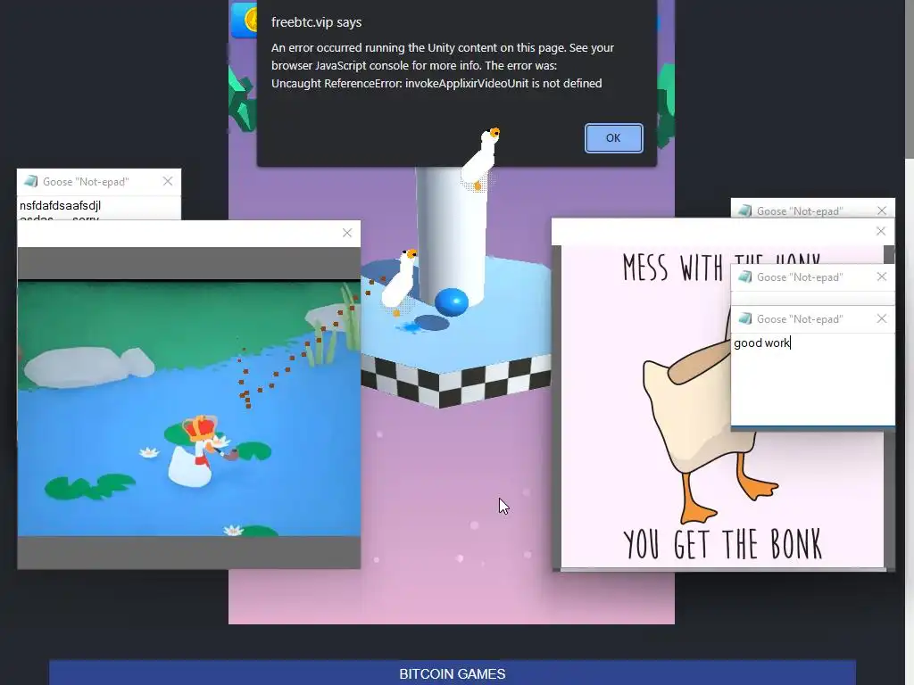This screenshot has width=914, height=685.
Task: Click the "Uncaught ReferenceError" line in the dialog
Action: (436, 83)
